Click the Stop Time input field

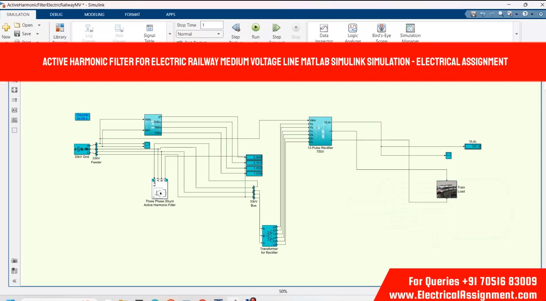(212, 25)
